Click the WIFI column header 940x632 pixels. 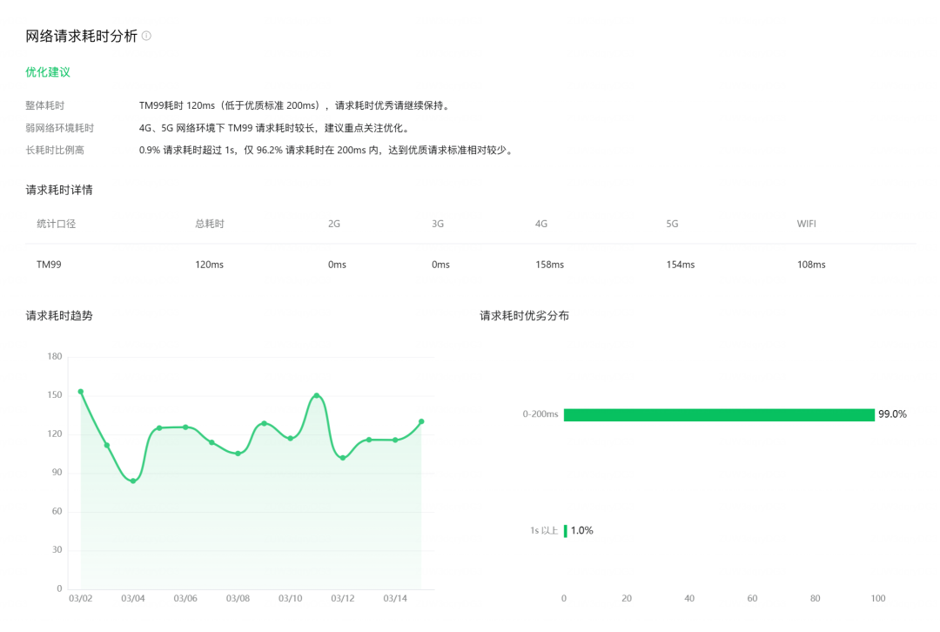click(x=806, y=224)
